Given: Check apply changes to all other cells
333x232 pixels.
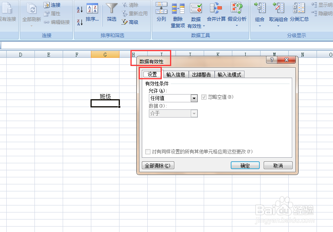Looking at the screenshot, I should click(148, 152).
